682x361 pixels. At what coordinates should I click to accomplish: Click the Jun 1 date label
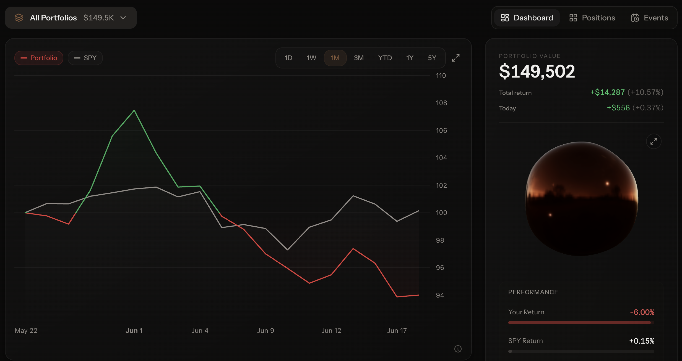134,330
